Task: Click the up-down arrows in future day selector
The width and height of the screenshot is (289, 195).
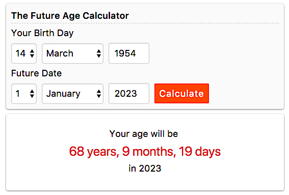Action: pyautogui.click(x=32, y=94)
